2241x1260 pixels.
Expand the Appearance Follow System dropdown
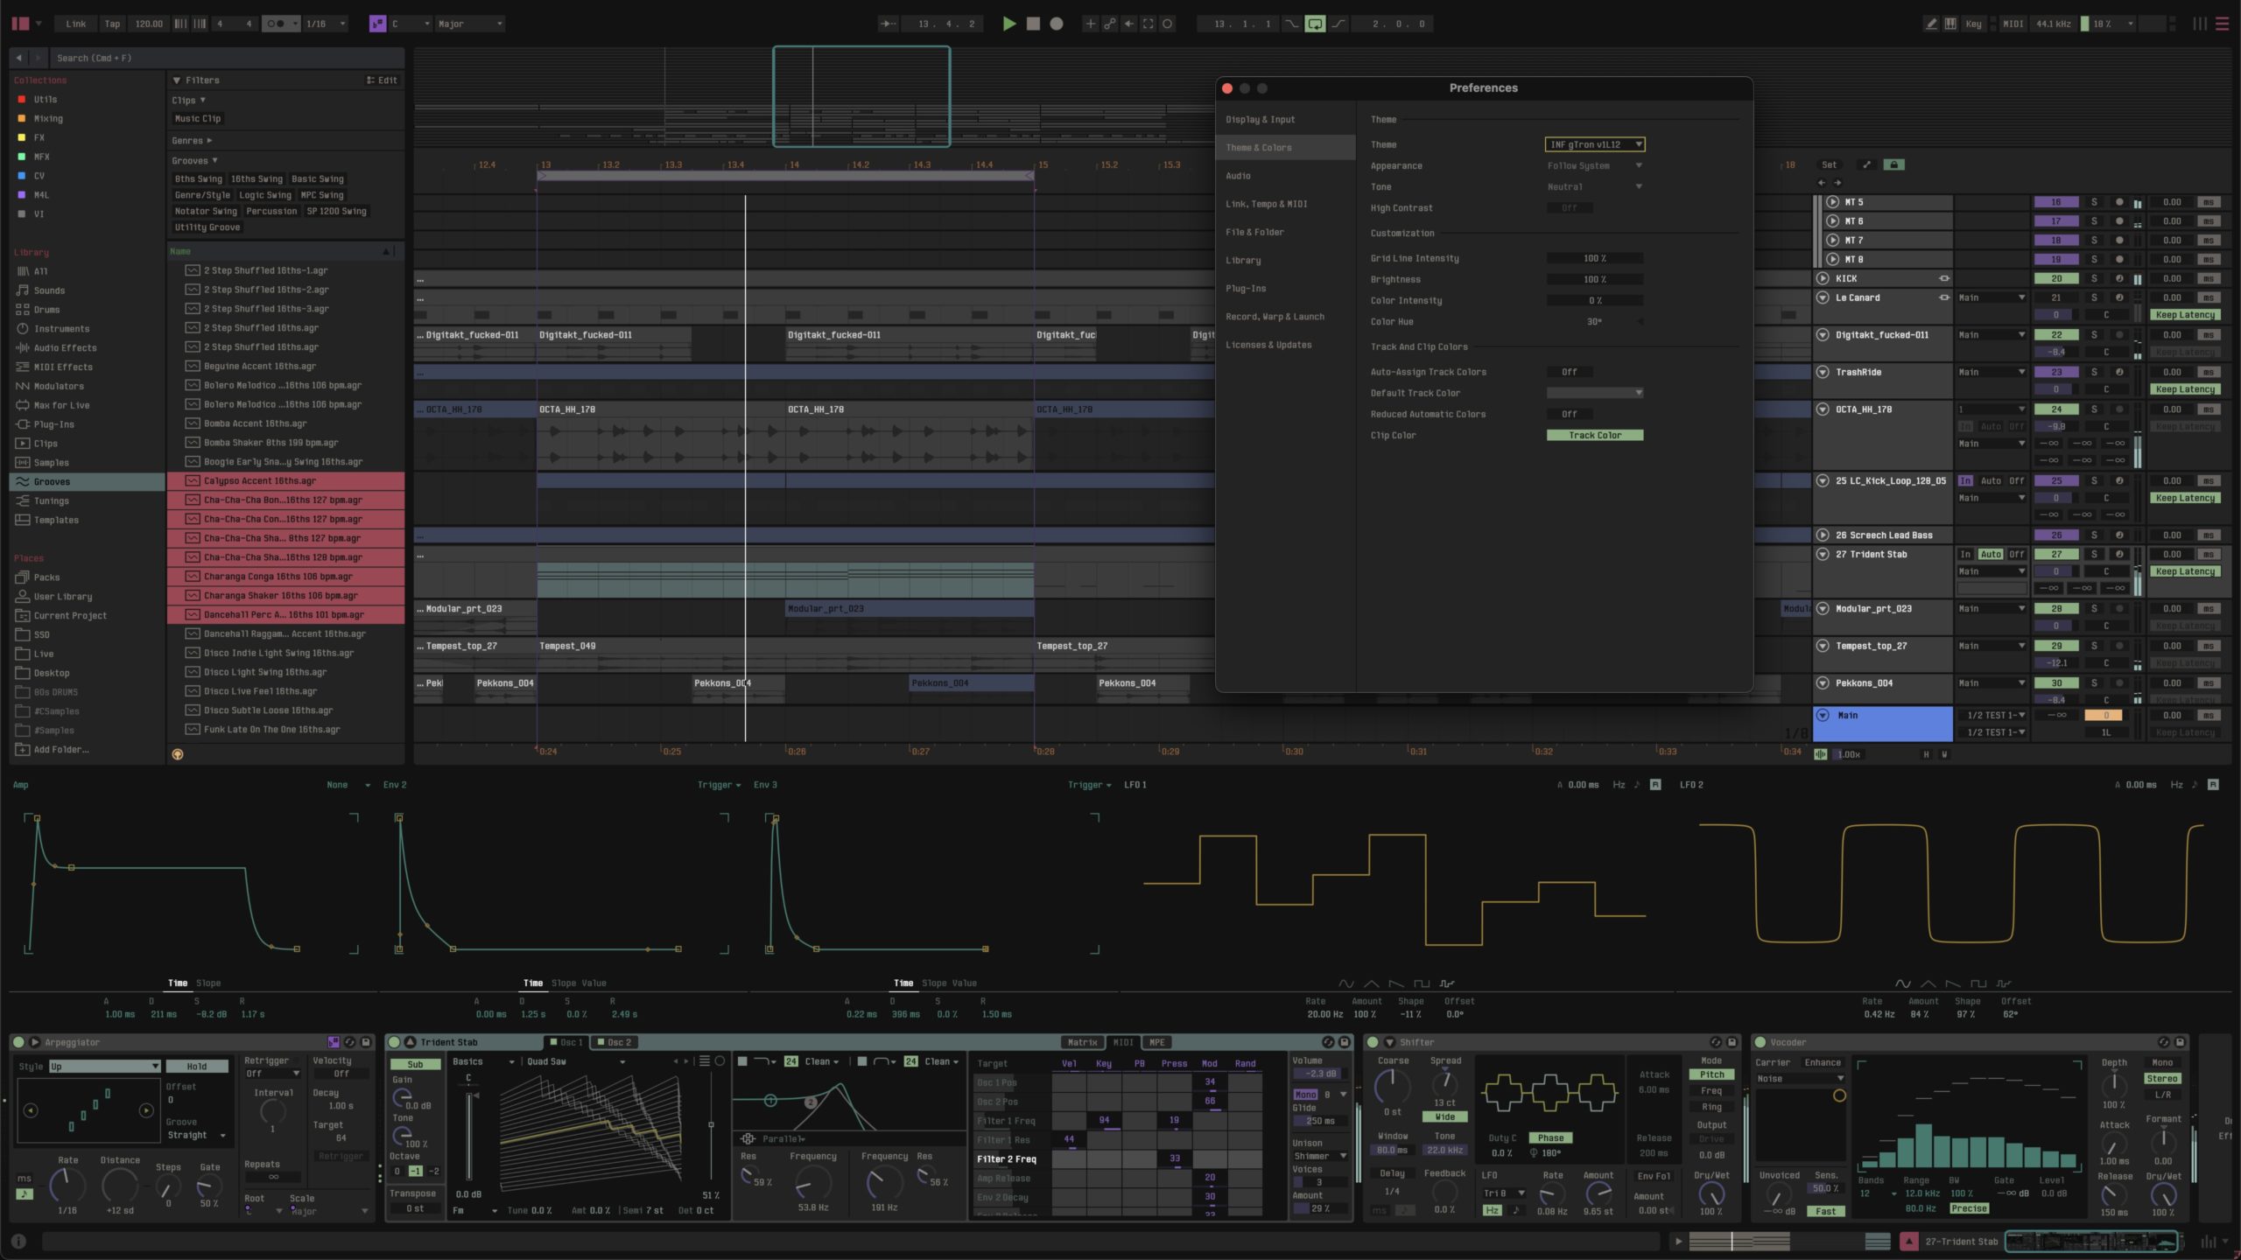coord(1594,165)
